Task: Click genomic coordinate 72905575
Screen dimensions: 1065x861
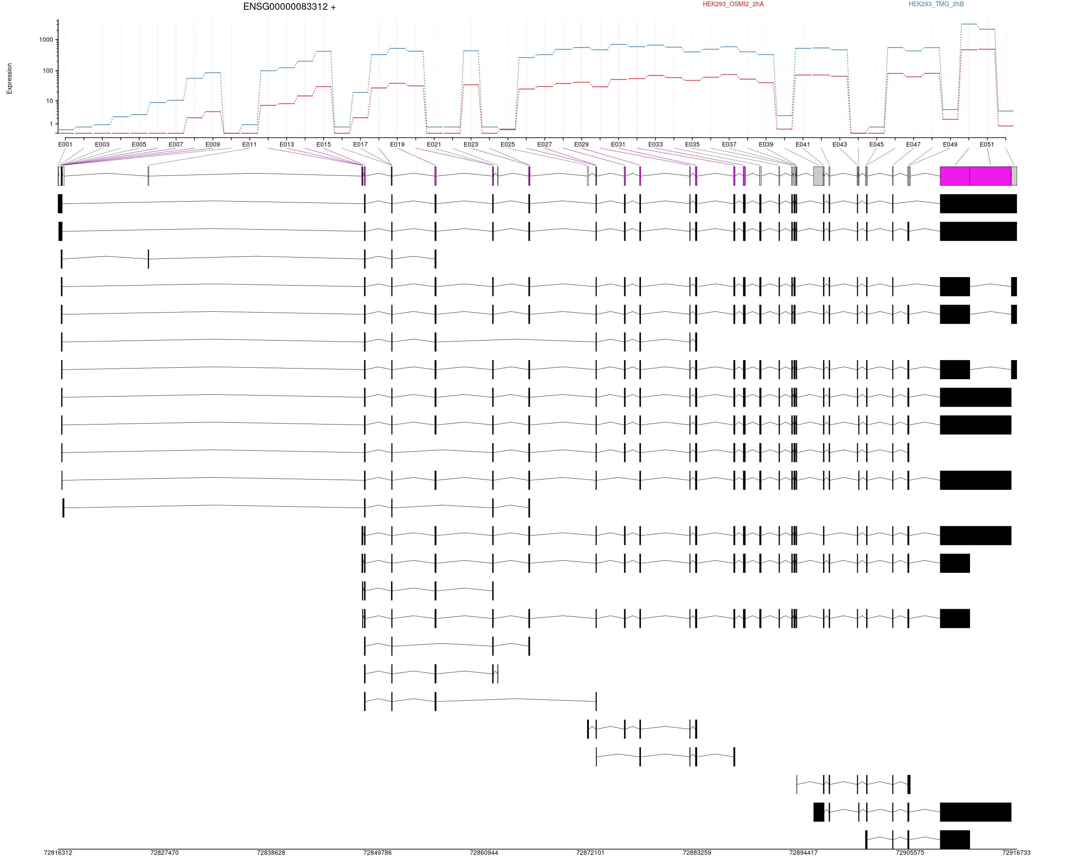Action: point(911,853)
